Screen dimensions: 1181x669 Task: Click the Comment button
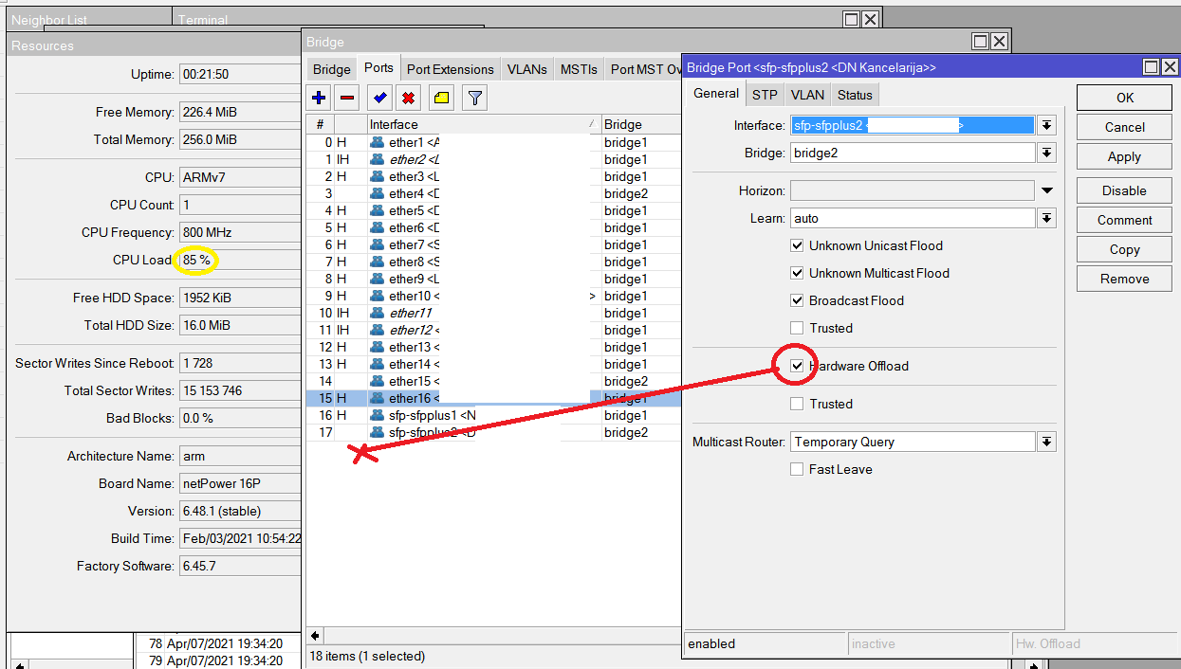click(1125, 220)
